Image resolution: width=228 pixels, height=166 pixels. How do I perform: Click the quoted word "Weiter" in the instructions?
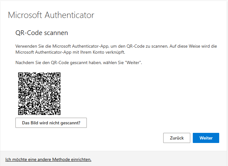point(133,63)
